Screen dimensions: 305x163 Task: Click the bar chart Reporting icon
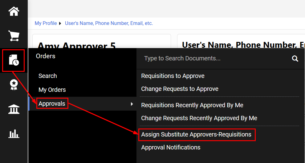click(14, 134)
